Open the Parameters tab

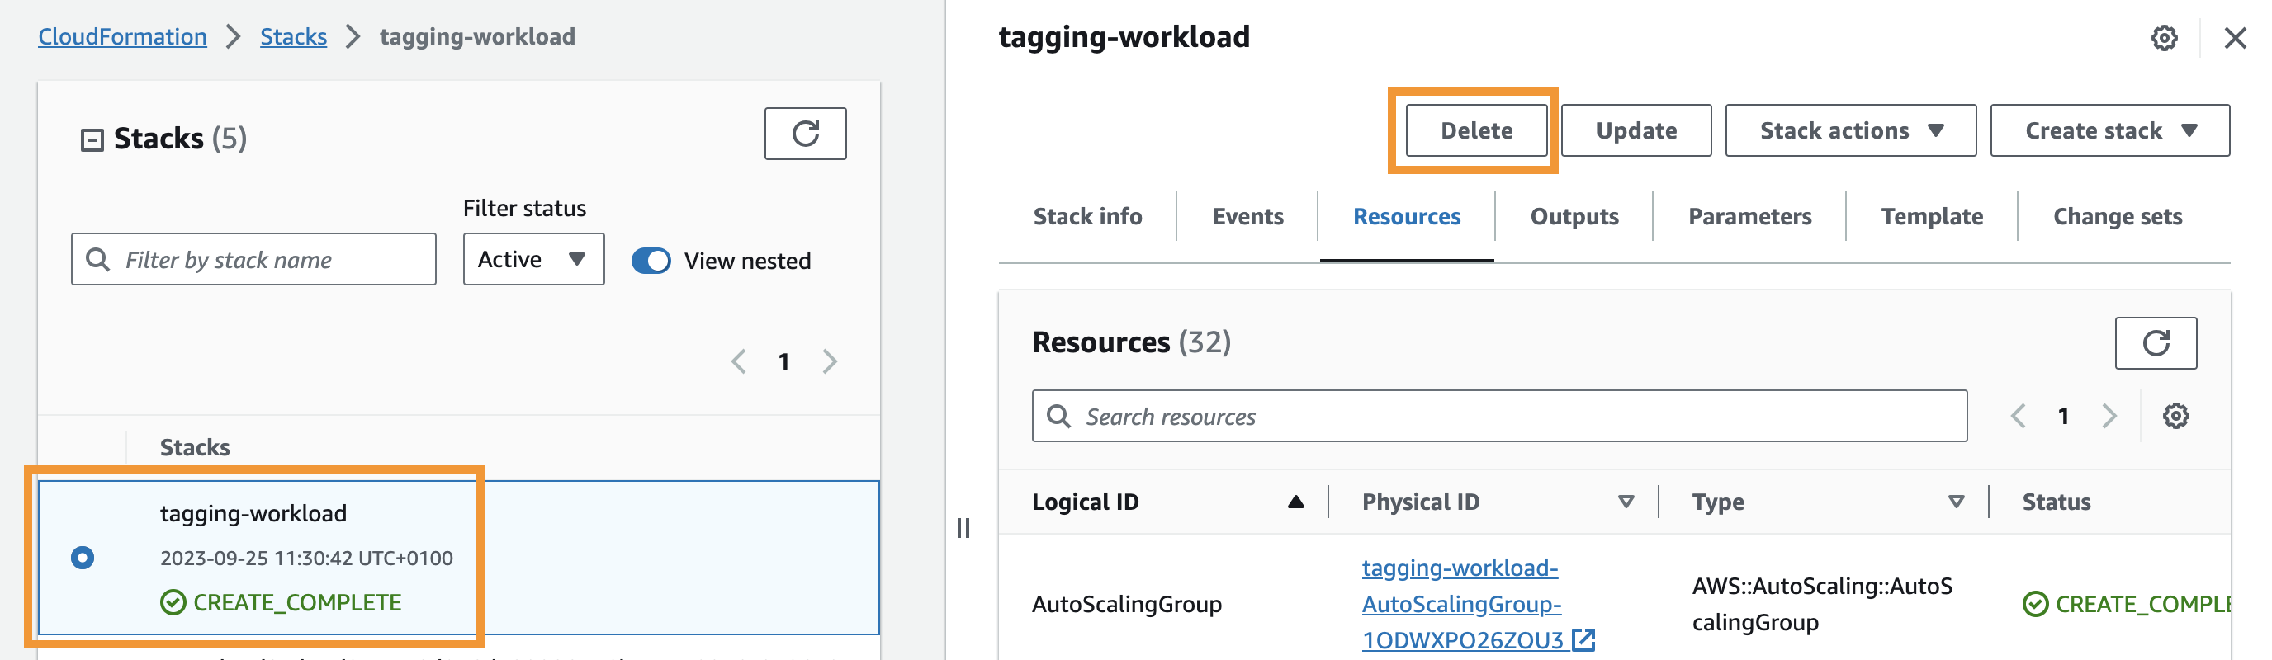pos(1749,217)
